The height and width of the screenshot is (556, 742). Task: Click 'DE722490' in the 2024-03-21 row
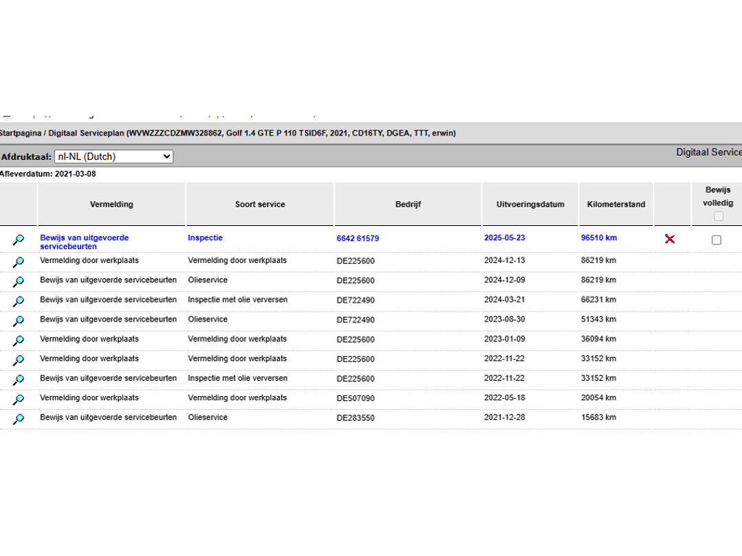click(x=355, y=300)
